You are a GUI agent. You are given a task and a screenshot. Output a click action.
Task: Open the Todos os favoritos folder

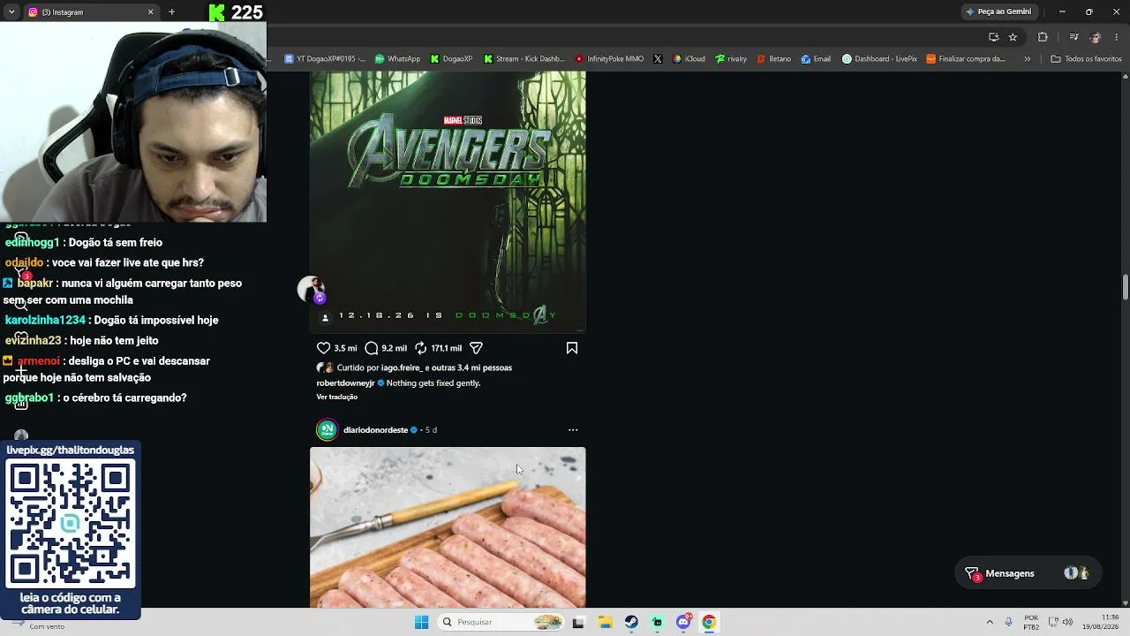(1086, 59)
